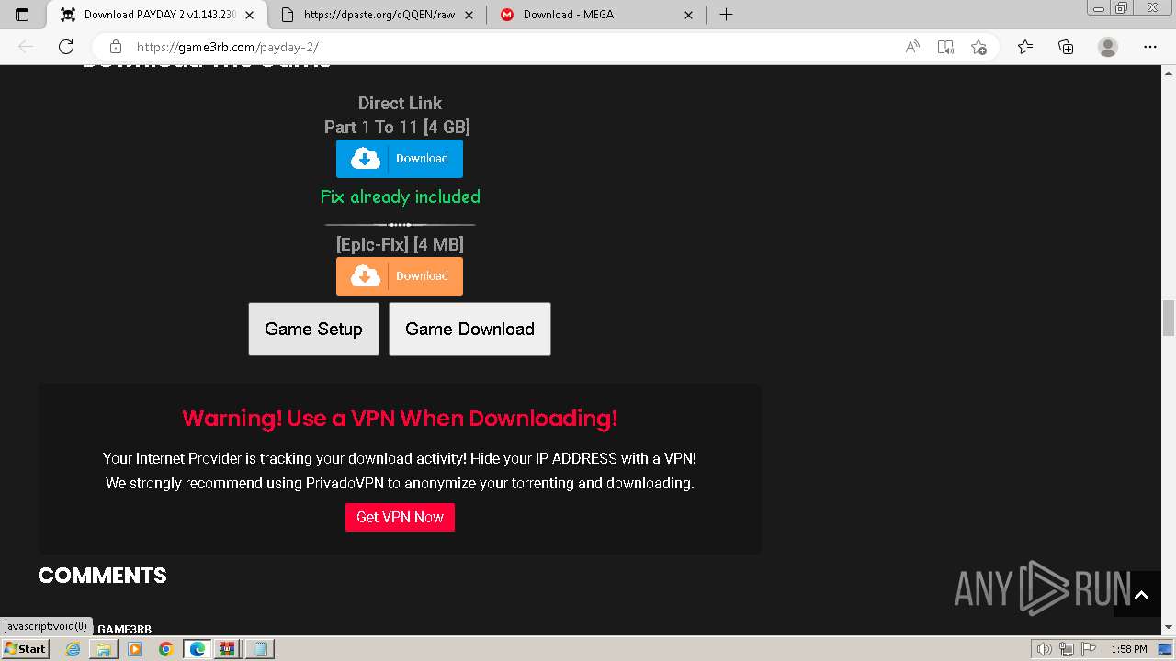1176x661 pixels.
Task: Click blue Direct Link Download button
Action: tap(400, 159)
